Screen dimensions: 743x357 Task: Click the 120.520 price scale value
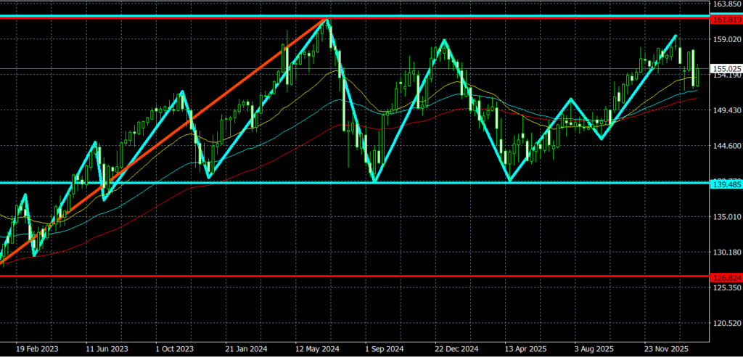coord(726,324)
